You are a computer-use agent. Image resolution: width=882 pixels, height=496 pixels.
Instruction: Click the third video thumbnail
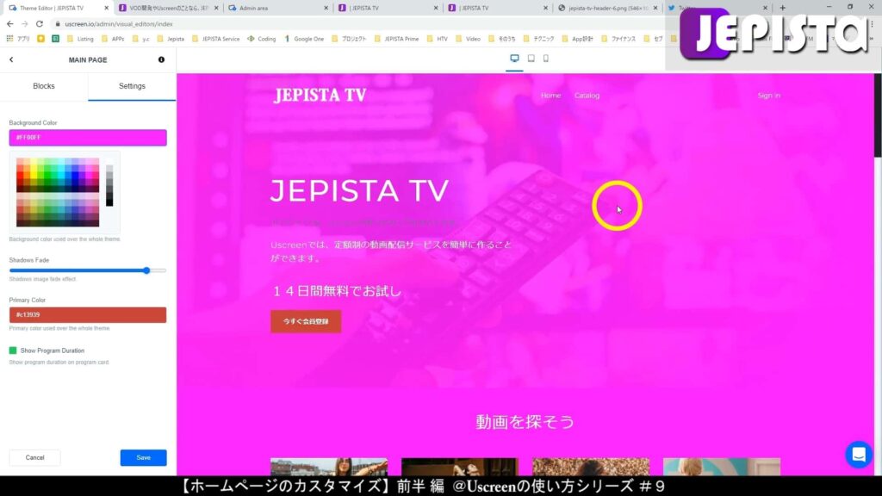[591, 467]
